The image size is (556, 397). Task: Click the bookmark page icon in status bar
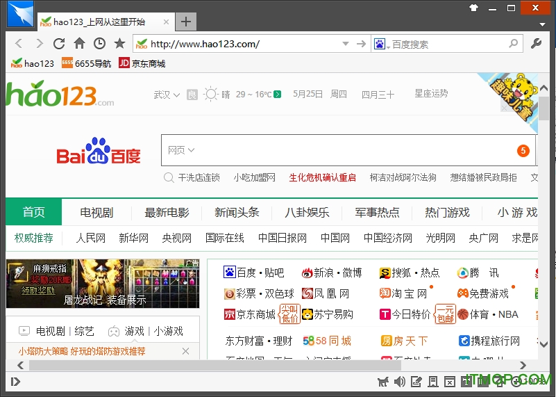pyautogui.click(x=433, y=382)
